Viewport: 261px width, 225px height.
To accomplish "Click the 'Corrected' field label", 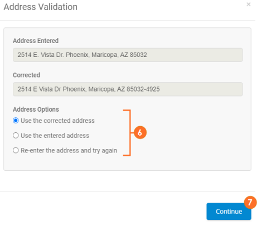I will pos(26,75).
